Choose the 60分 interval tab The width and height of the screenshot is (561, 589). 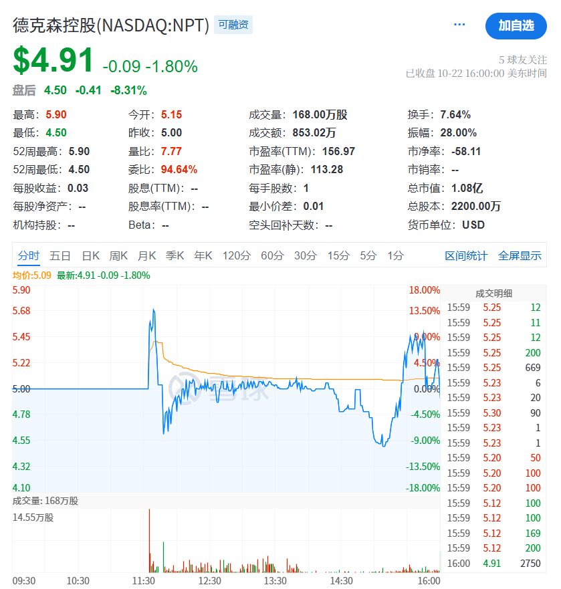point(272,255)
